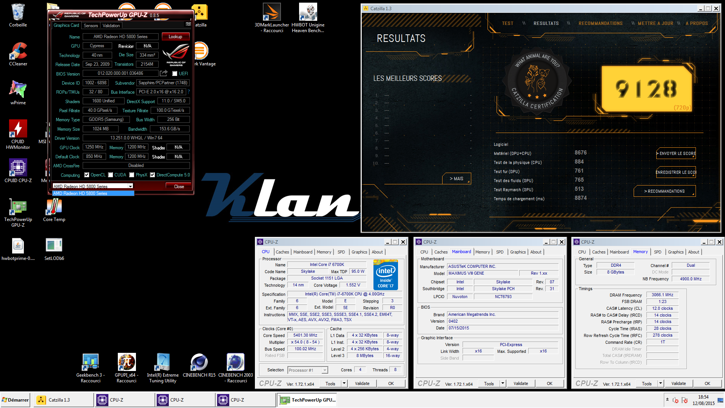Open Caches tab in first CPU-Z window
Screen dimensions: 725x408
[x=282, y=252]
